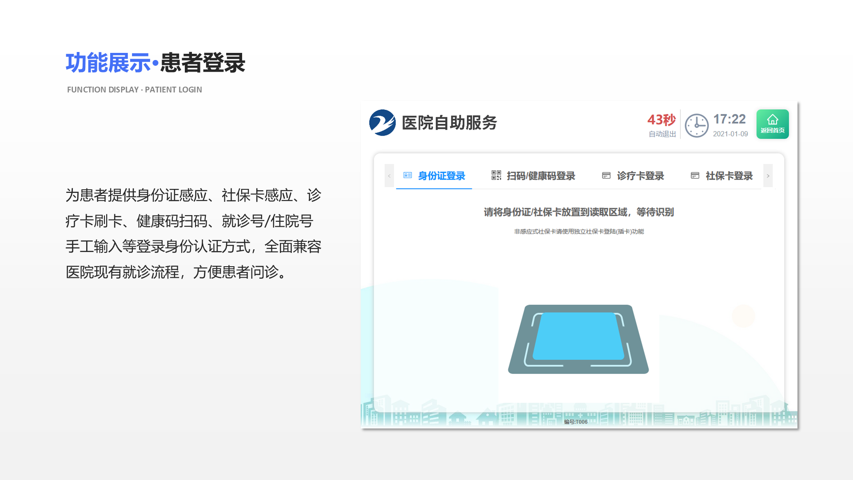Select the 诊疗卡登录 tab

641,176
